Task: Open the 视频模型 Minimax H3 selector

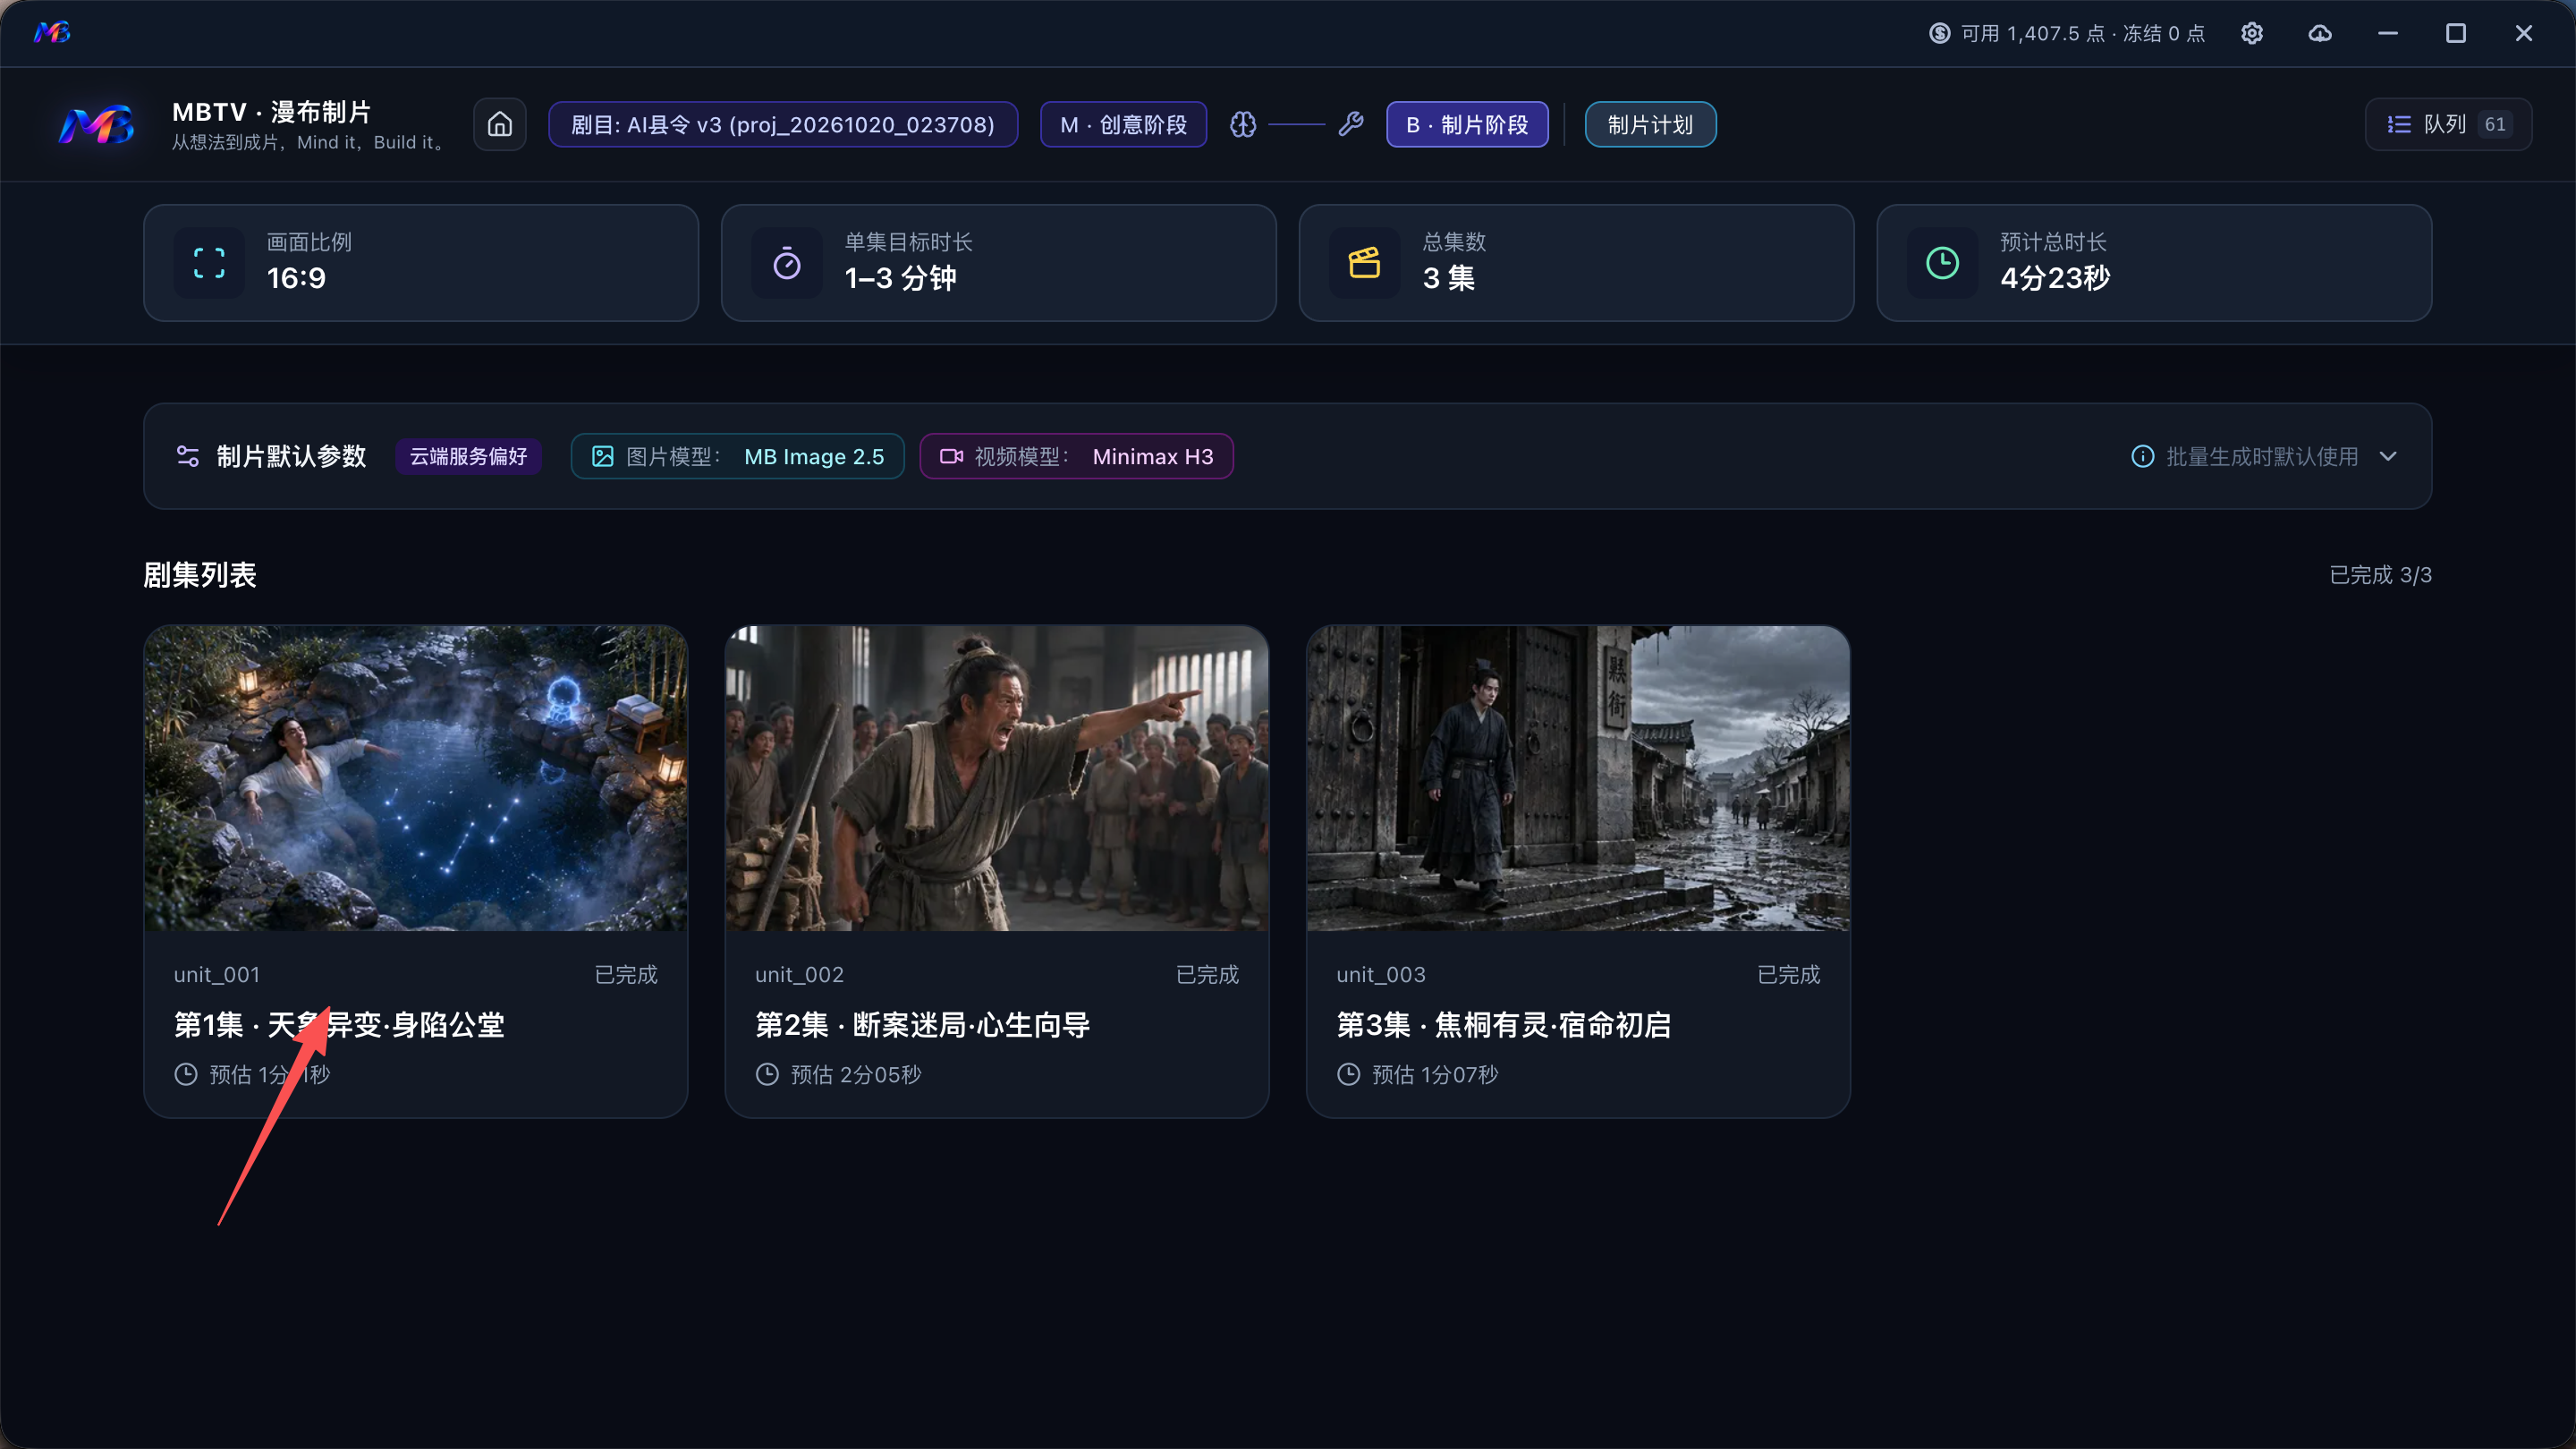Action: tap(1076, 456)
